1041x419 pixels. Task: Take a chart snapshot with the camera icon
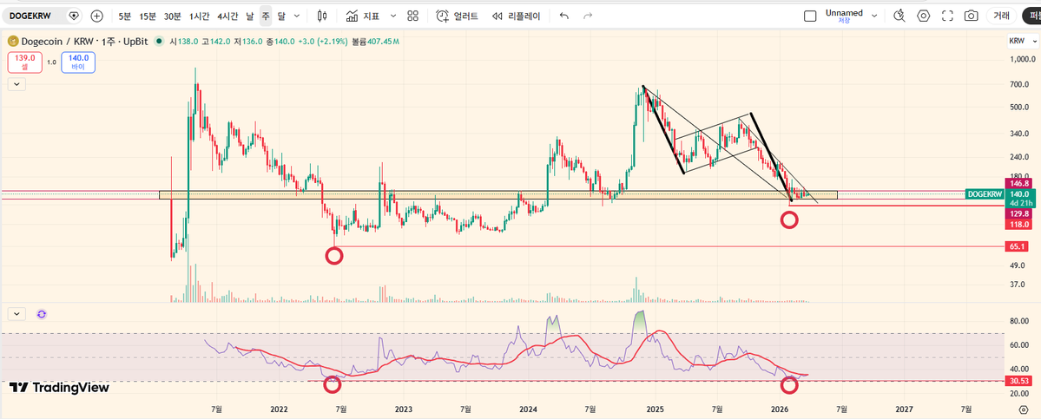pyautogui.click(x=972, y=16)
